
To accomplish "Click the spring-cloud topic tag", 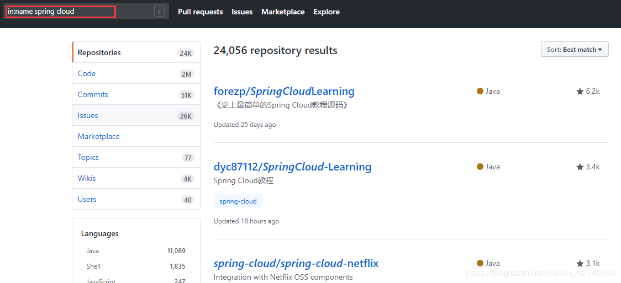I will click(x=238, y=201).
